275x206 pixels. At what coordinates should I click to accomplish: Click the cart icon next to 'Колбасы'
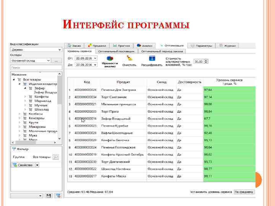click(x=25, y=114)
